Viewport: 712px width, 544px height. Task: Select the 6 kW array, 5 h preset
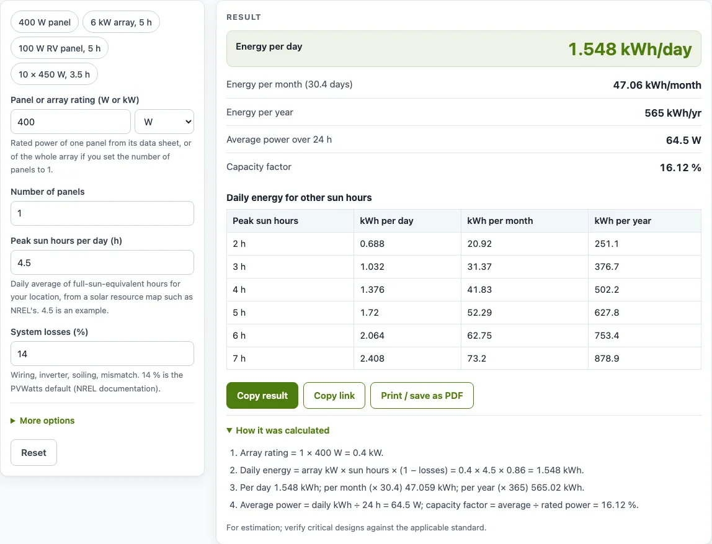[x=121, y=22]
